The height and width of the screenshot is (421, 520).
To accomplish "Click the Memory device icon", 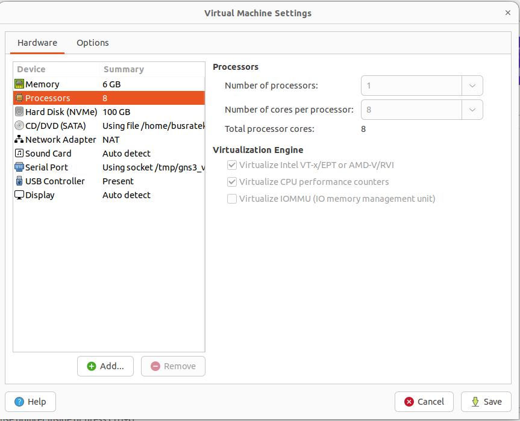I will pyautogui.click(x=19, y=84).
